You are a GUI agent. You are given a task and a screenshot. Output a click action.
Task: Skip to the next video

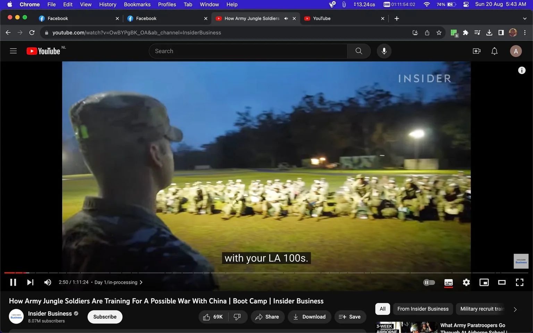[x=30, y=282]
